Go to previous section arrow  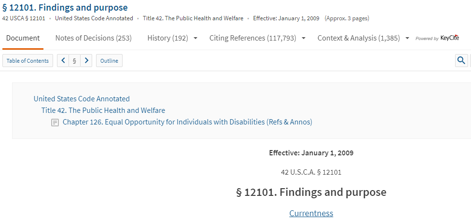click(63, 61)
